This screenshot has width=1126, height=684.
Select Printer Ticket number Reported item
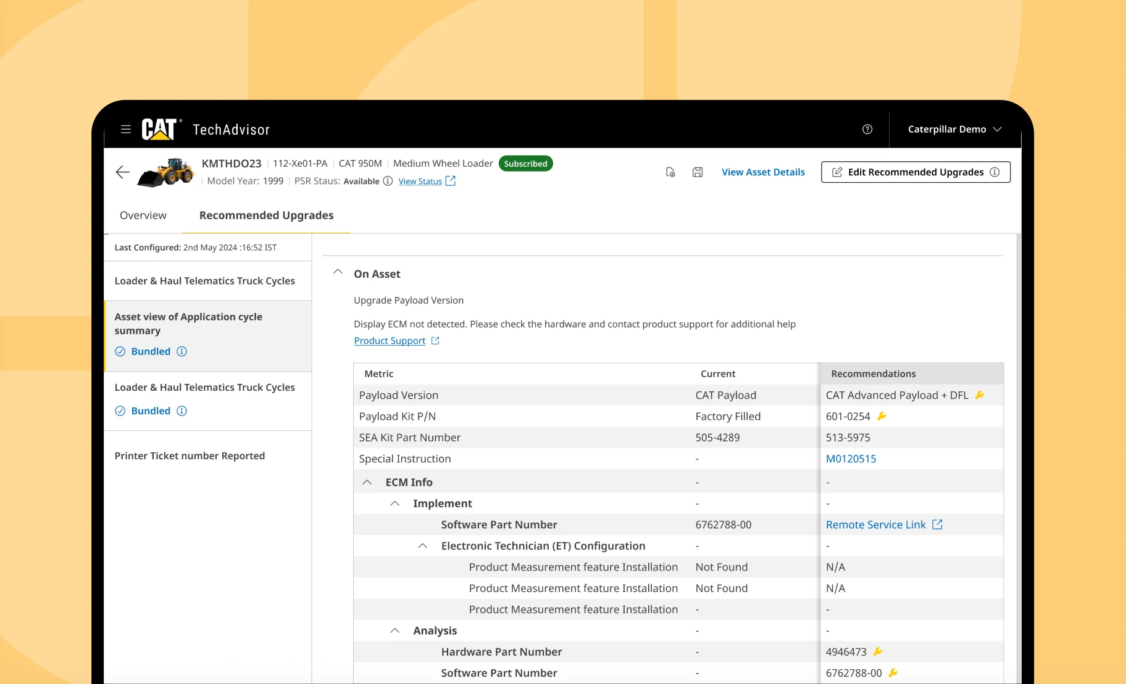(x=208, y=456)
